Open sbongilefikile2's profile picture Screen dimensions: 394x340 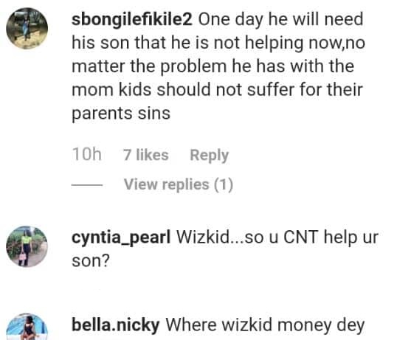click(27, 28)
